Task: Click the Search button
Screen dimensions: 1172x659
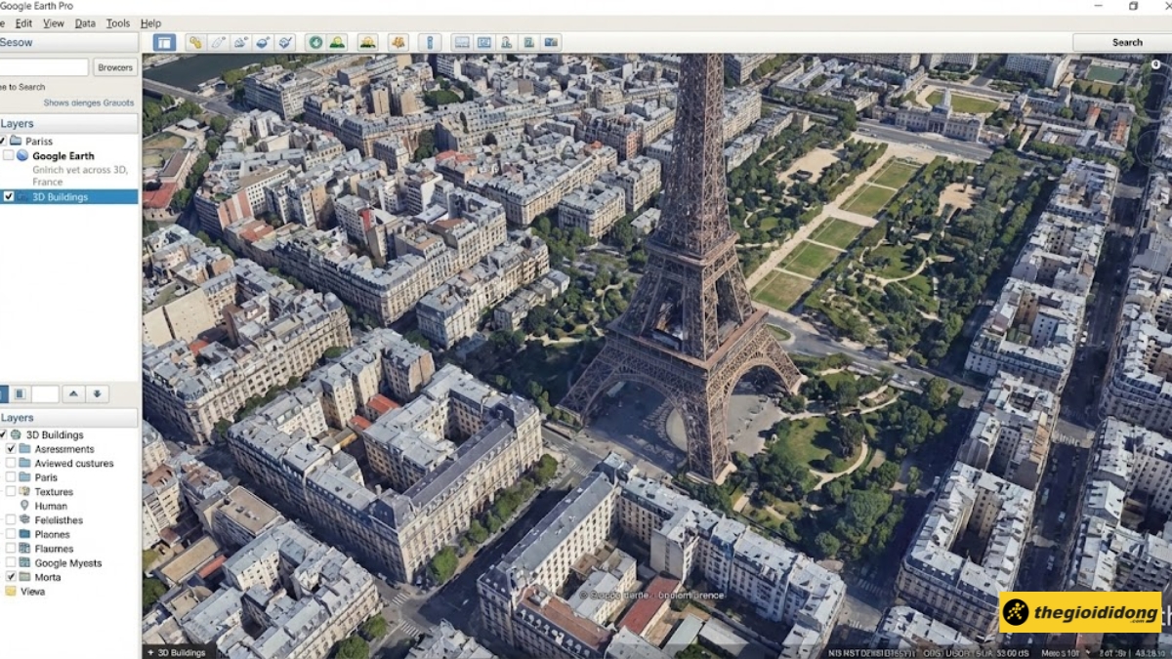Action: [1126, 42]
